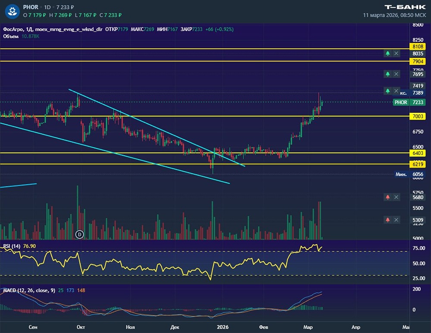The width and height of the screenshot is (431, 333).
Task: Click the Окт month on time axis
Action: coord(81,327)
